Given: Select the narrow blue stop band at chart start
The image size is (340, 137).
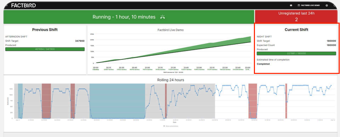Looking at the screenshot, I should tap(20, 101).
